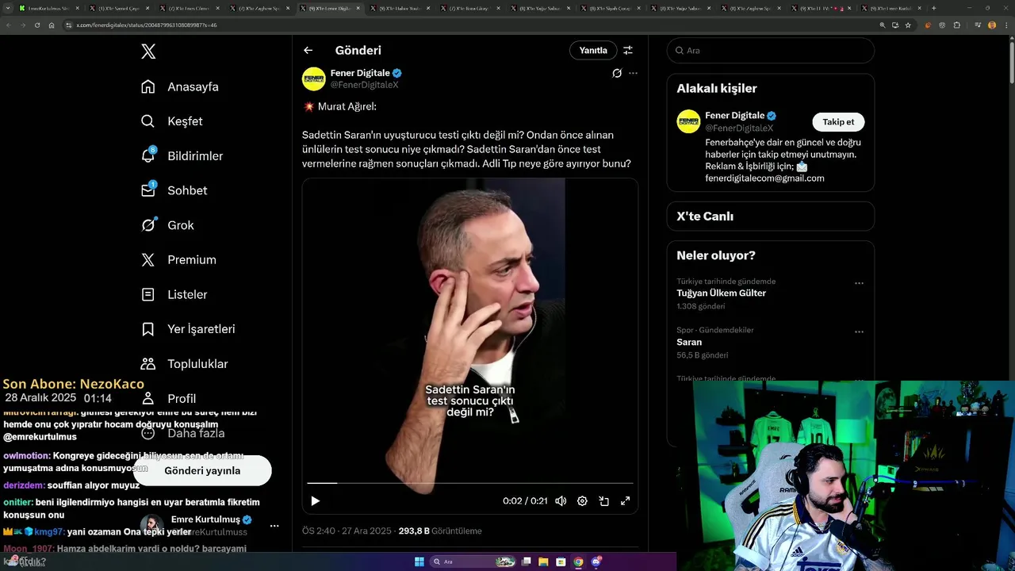Click the video thumbnail of Murat Ağırel
1015x571 pixels.
[x=469, y=346]
